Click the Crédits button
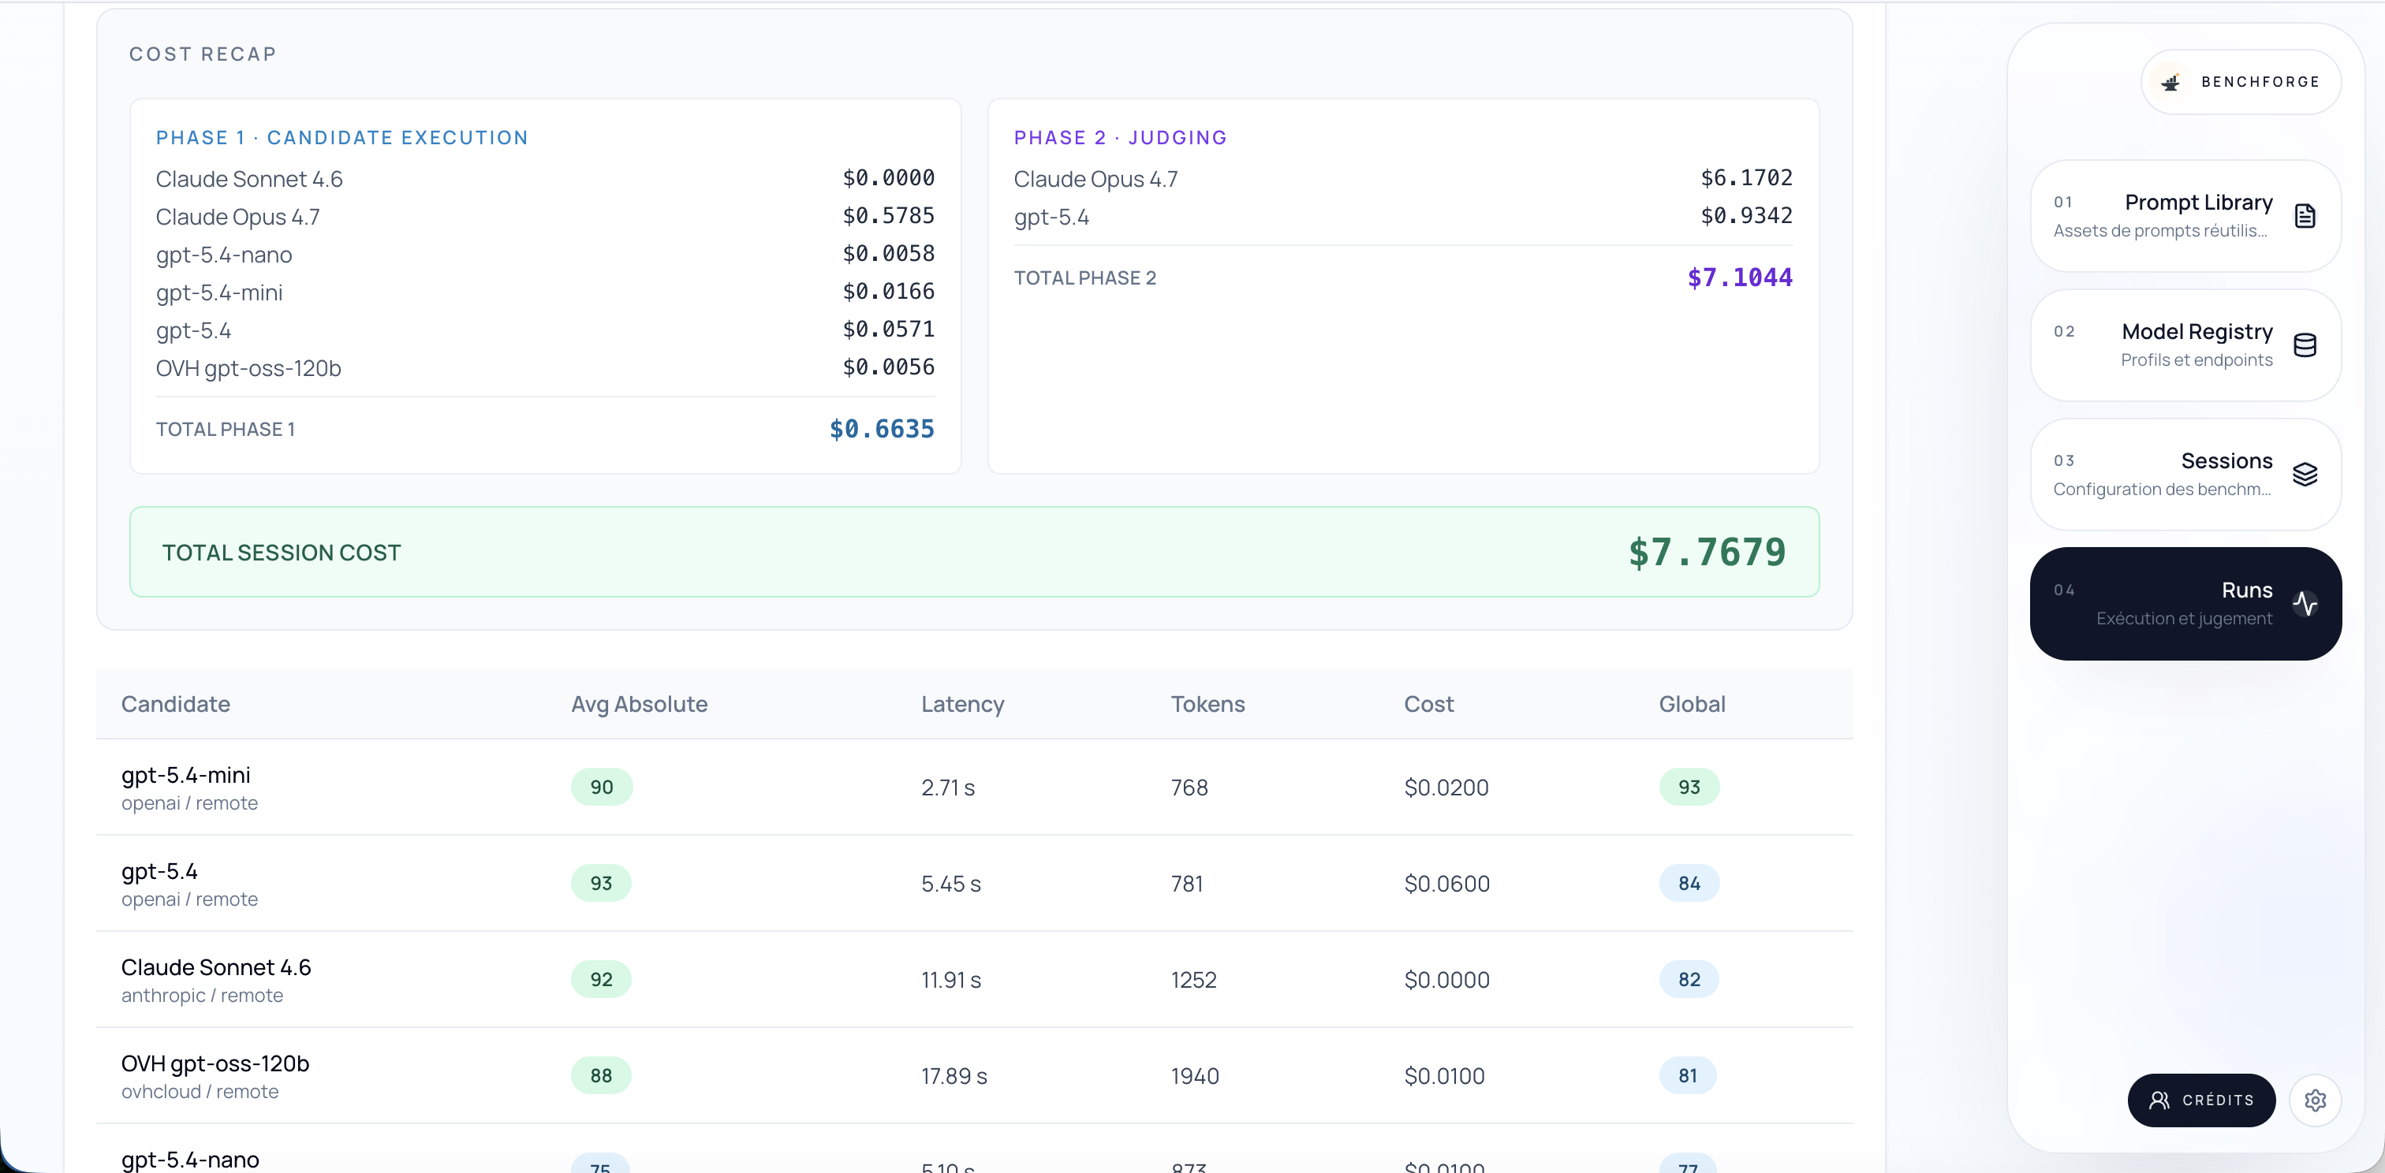The width and height of the screenshot is (2385, 1173). click(x=2200, y=1100)
